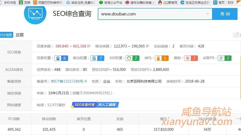Click the 索引 value 317,810,000
Viewport: 241px width, 135px height.
[x=164, y=130]
